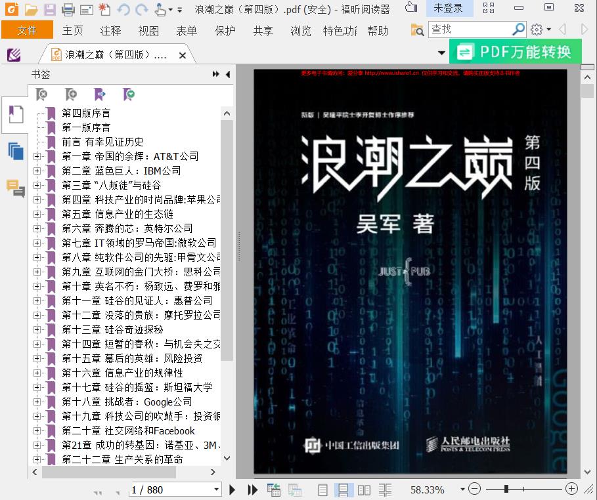This screenshot has width=597, height=500.
Task: Click the Foxit logo in title bar
Action: coord(11,9)
